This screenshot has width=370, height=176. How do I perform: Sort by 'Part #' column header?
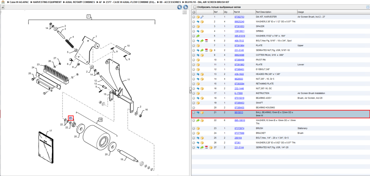point(244,12)
